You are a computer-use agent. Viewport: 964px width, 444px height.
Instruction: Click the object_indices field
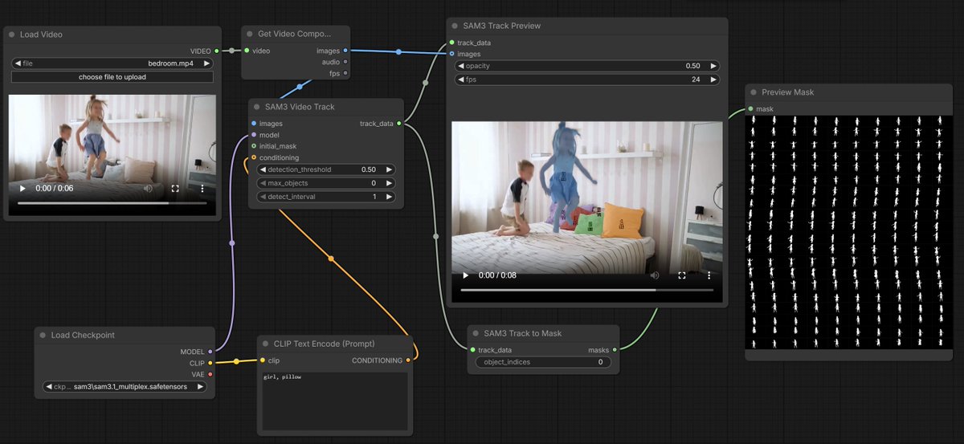(x=542, y=362)
